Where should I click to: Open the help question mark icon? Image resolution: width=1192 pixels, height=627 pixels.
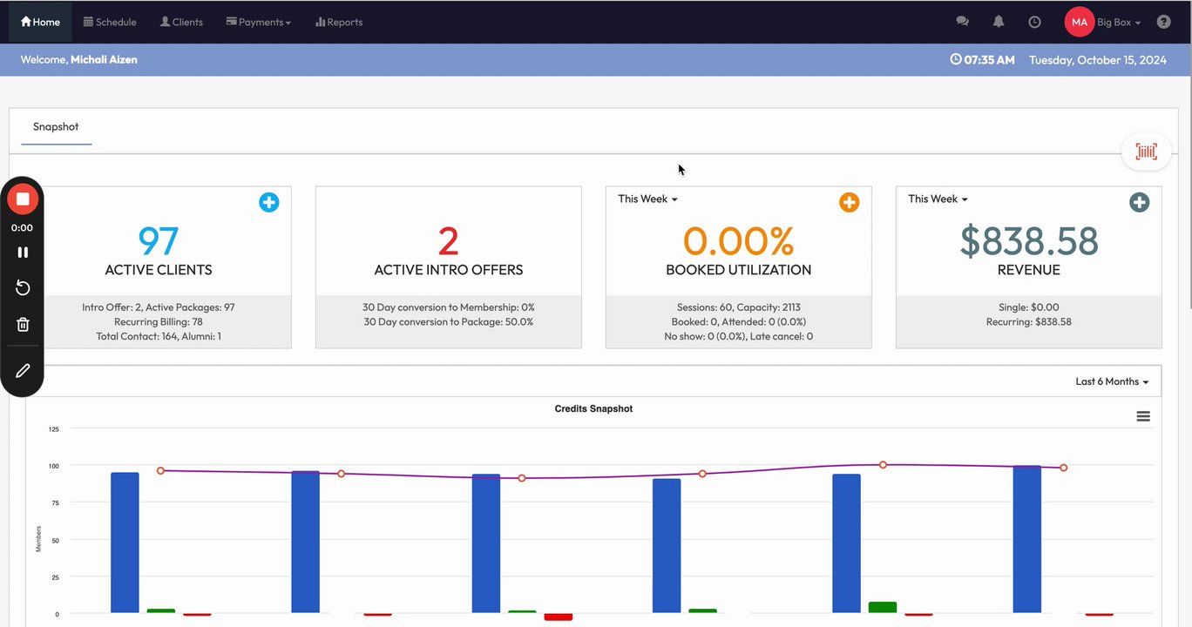(x=1163, y=22)
